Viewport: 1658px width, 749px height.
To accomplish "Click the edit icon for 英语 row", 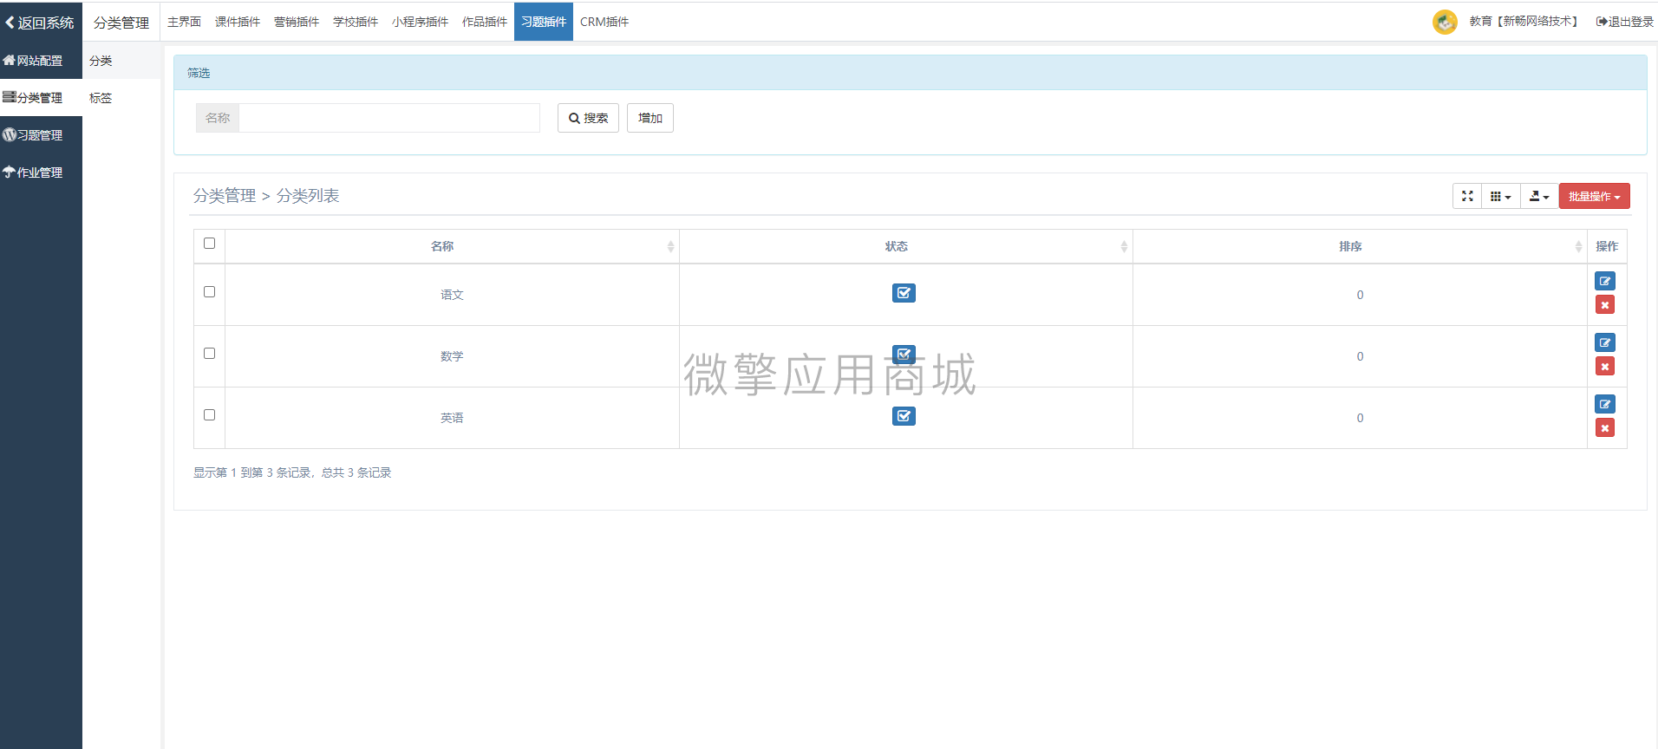I will click(1605, 404).
